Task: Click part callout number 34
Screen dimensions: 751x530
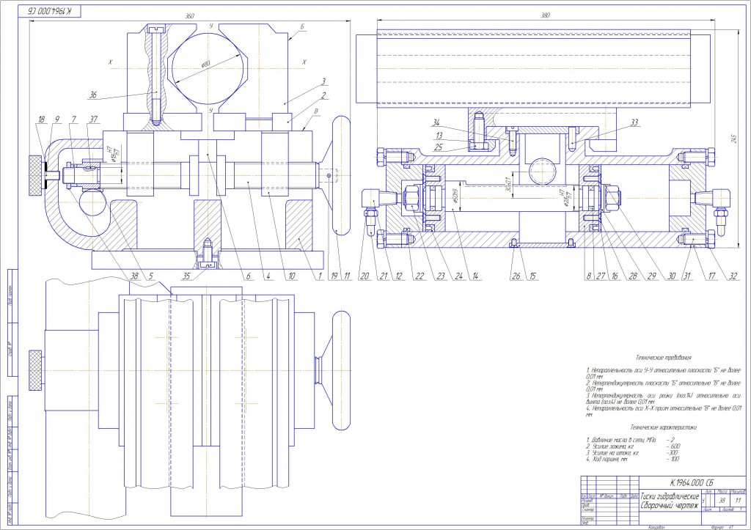Action: pos(436,123)
